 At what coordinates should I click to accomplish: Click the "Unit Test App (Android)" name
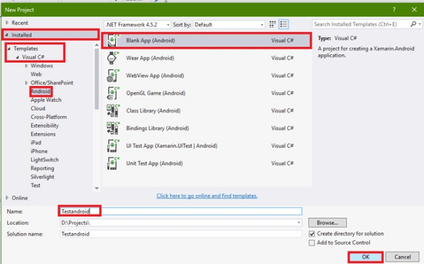coord(155,163)
